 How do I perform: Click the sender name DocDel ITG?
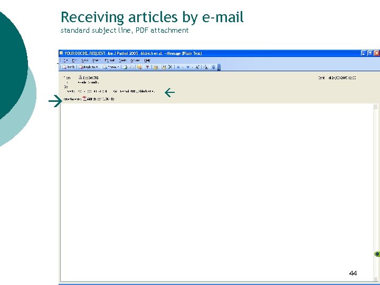tap(91, 78)
